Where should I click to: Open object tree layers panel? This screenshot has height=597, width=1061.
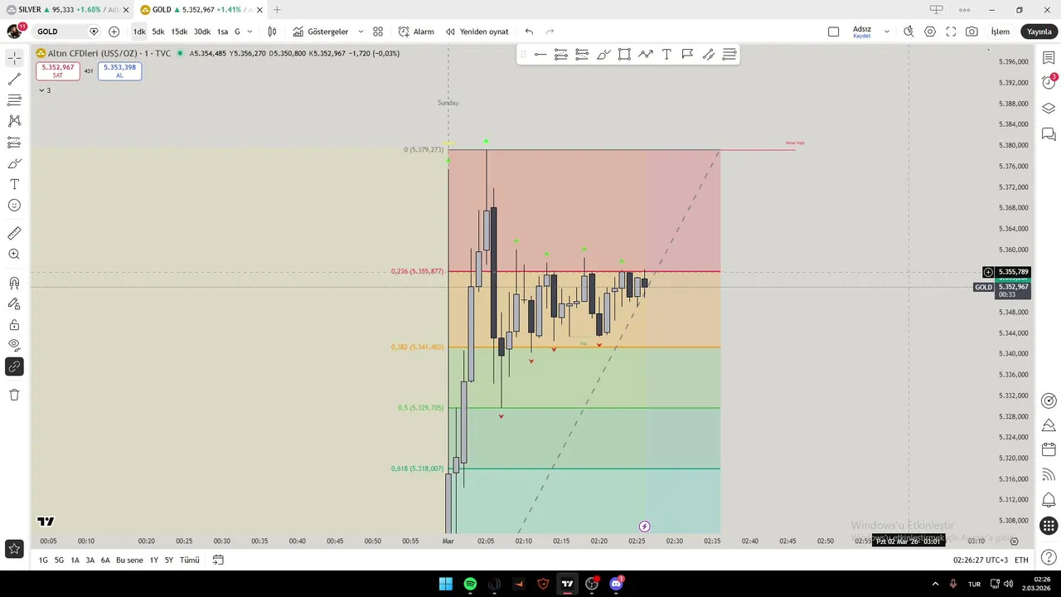click(1049, 109)
